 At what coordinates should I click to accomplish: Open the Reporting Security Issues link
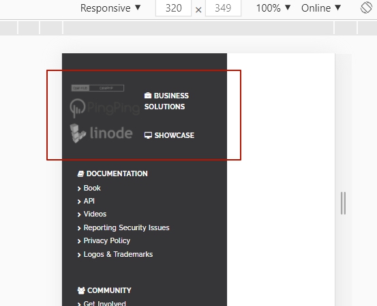tap(127, 227)
